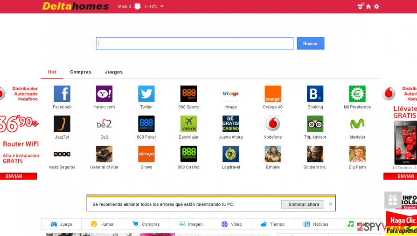Open the Logitravel shortcut icon

(x=230, y=154)
